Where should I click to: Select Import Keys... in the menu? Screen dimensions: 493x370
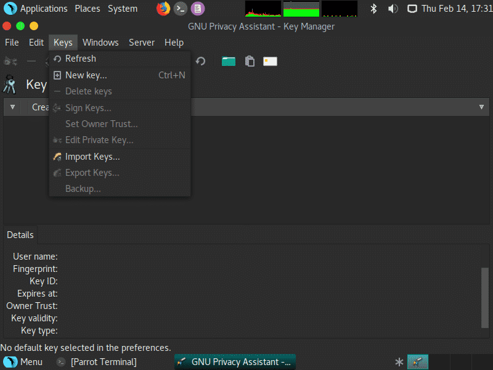(120, 157)
